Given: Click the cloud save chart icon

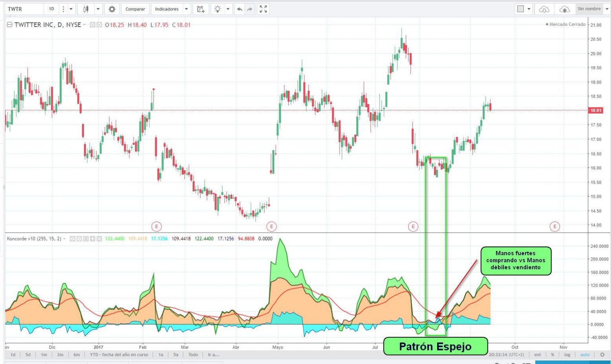Looking at the screenshot, I should tap(564, 9).
